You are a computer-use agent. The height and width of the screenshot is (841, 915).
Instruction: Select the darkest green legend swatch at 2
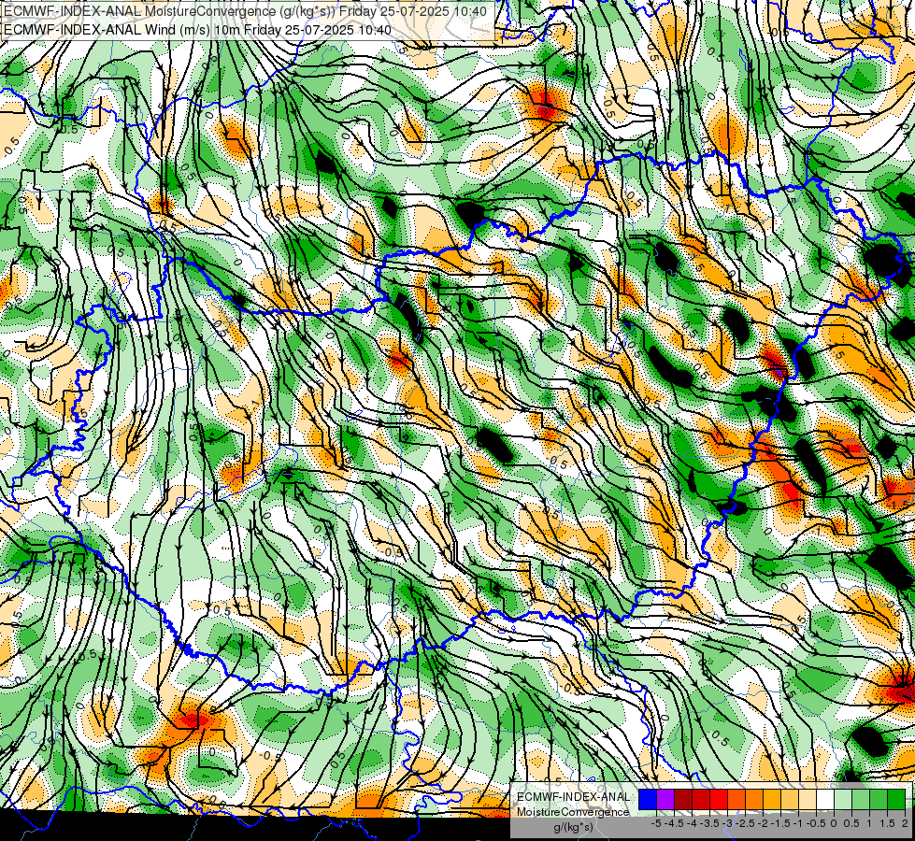pyautogui.click(x=896, y=800)
